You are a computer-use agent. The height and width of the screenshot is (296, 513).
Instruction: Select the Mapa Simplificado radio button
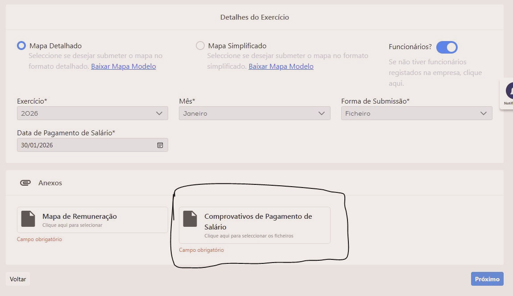point(200,46)
